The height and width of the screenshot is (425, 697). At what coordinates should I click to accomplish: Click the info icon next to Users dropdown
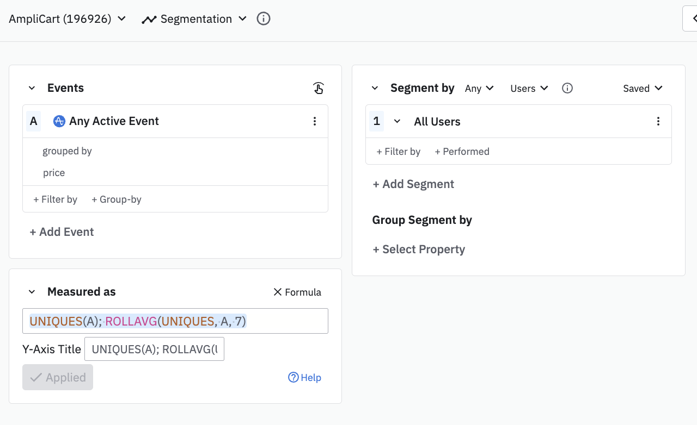tap(567, 88)
